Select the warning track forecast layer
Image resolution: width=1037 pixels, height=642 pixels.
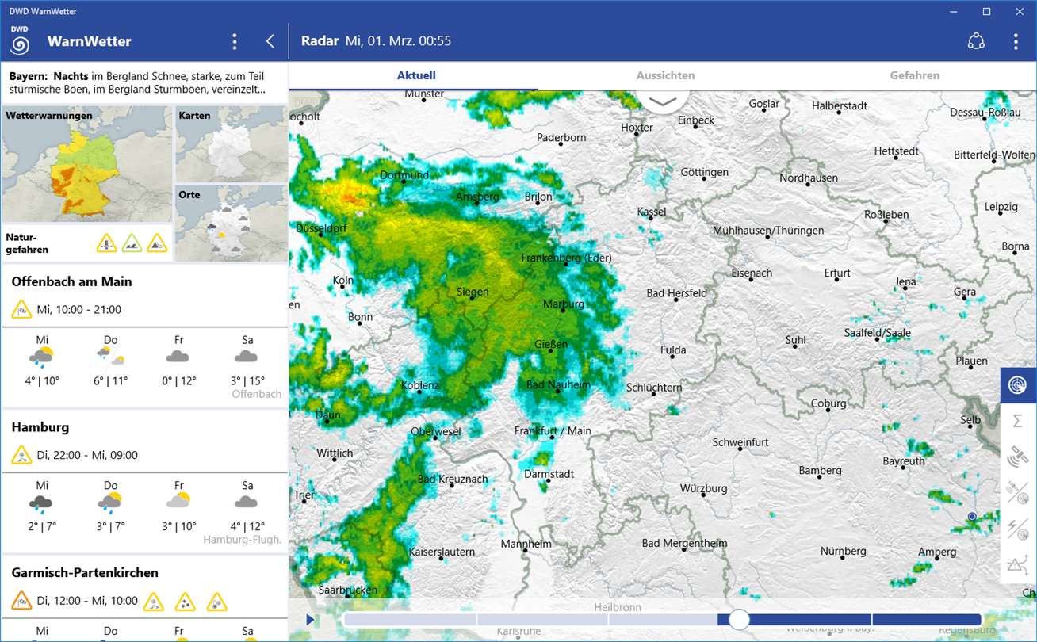[x=1018, y=565]
